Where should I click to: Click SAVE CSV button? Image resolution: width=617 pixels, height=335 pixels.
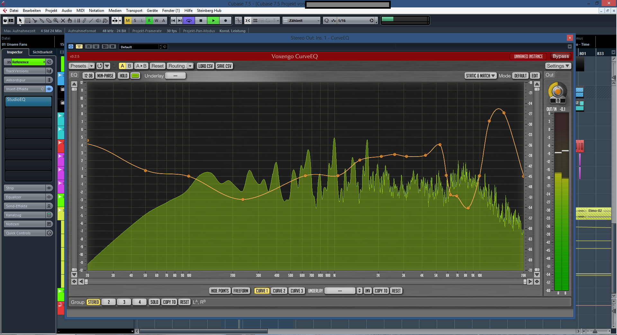pos(224,66)
